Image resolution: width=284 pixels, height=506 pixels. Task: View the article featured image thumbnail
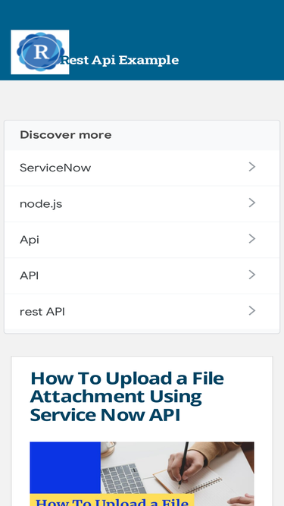coord(142,473)
